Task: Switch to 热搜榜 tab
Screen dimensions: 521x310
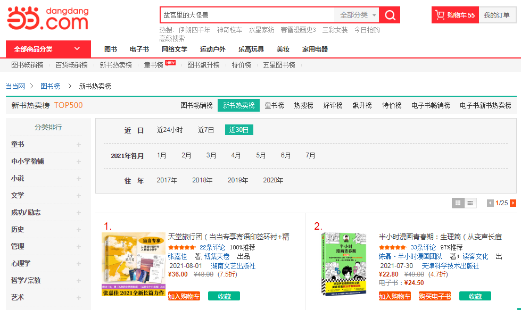Action: pyautogui.click(x=303, y=105)
